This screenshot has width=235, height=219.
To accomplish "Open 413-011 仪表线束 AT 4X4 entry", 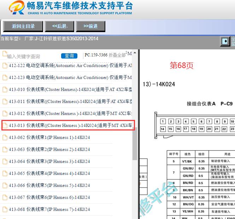I will pyautogui.click(x=70, y=102).
